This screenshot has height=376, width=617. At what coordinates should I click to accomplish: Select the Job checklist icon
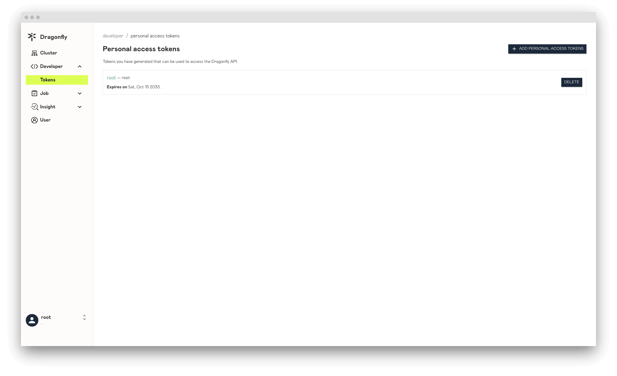click(x=34, y=93)
